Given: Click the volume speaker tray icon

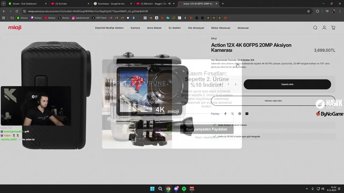Looking at the screenshot, I should click(x=323, y=189).
